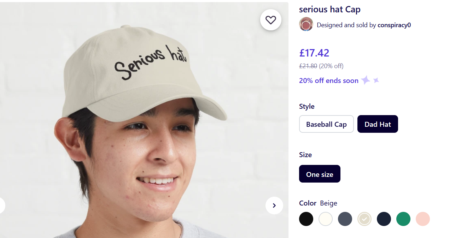Click the "20% off ends soon" text
The image size is (461, 238).
click(329, 81)
